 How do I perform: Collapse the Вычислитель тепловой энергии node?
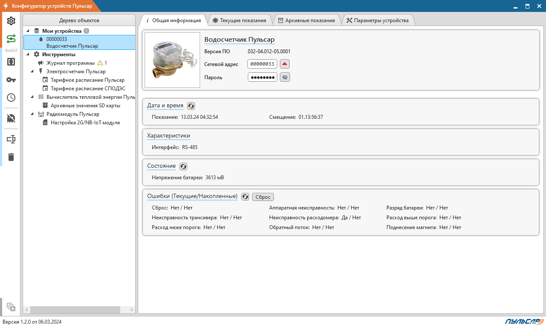[x=32, y=97]
